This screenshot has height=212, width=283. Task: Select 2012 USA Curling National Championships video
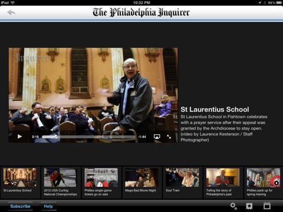[x=61, y=183]
